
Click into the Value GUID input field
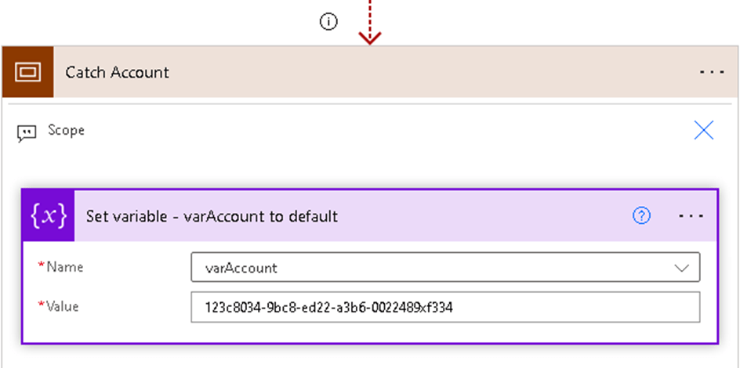[x=445, y=308]
